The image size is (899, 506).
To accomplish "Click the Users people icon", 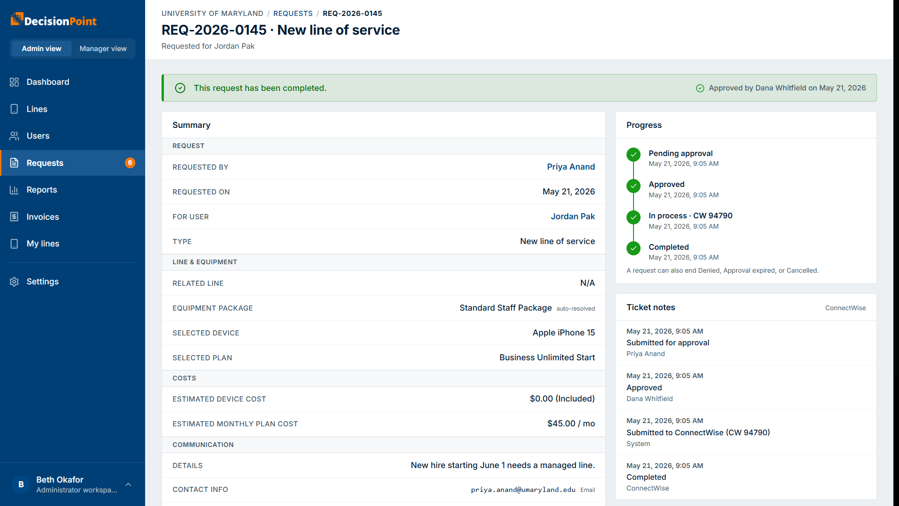I will point(14,136).
